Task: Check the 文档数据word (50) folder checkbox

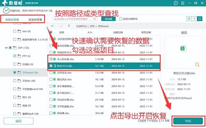Action: 15,89
